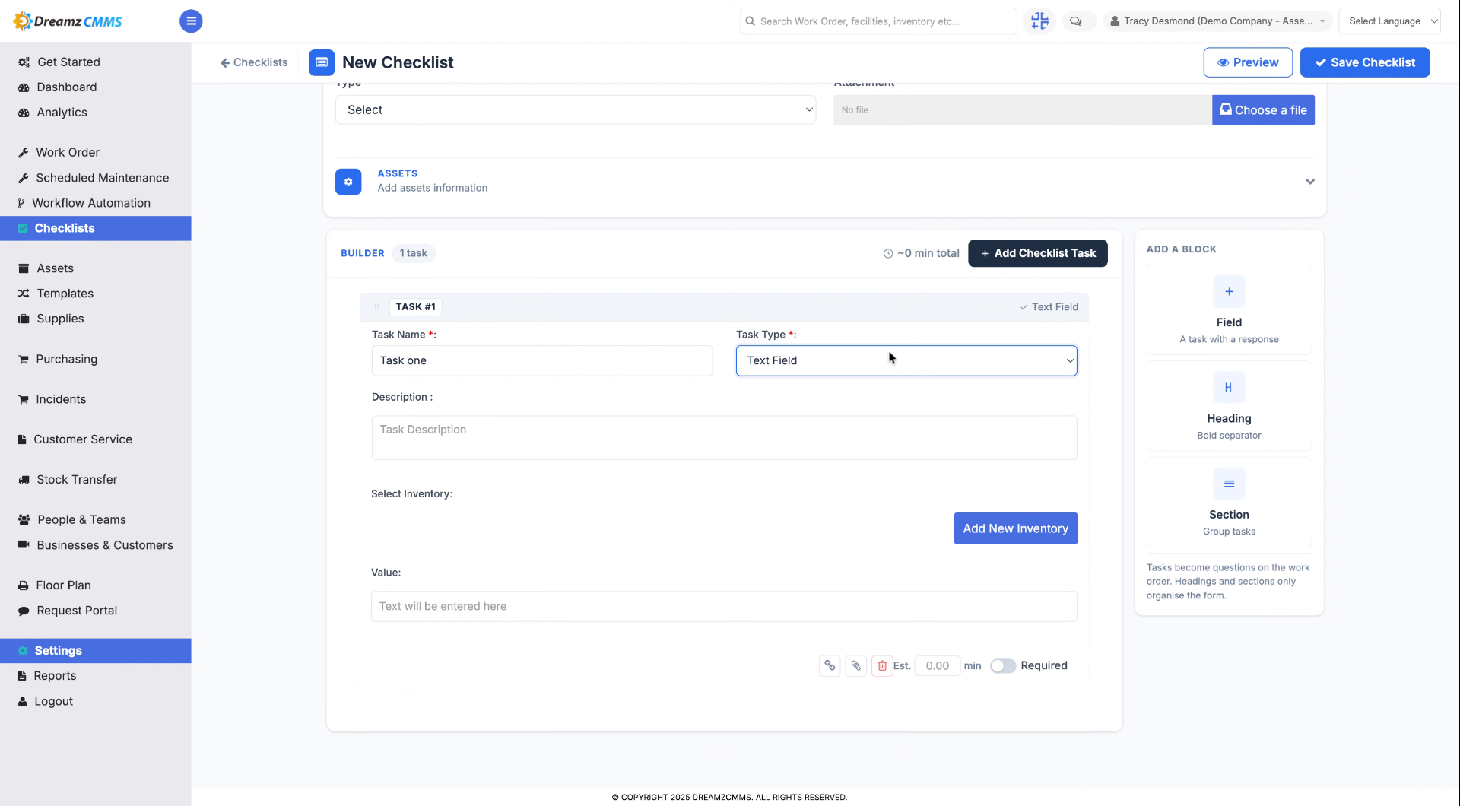Go to Checklists in sidebar

(x=96, y=228)
